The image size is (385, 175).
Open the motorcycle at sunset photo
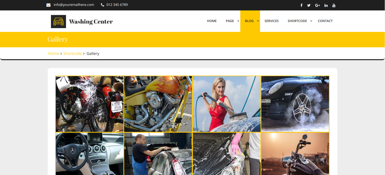(x=295, y=154)
